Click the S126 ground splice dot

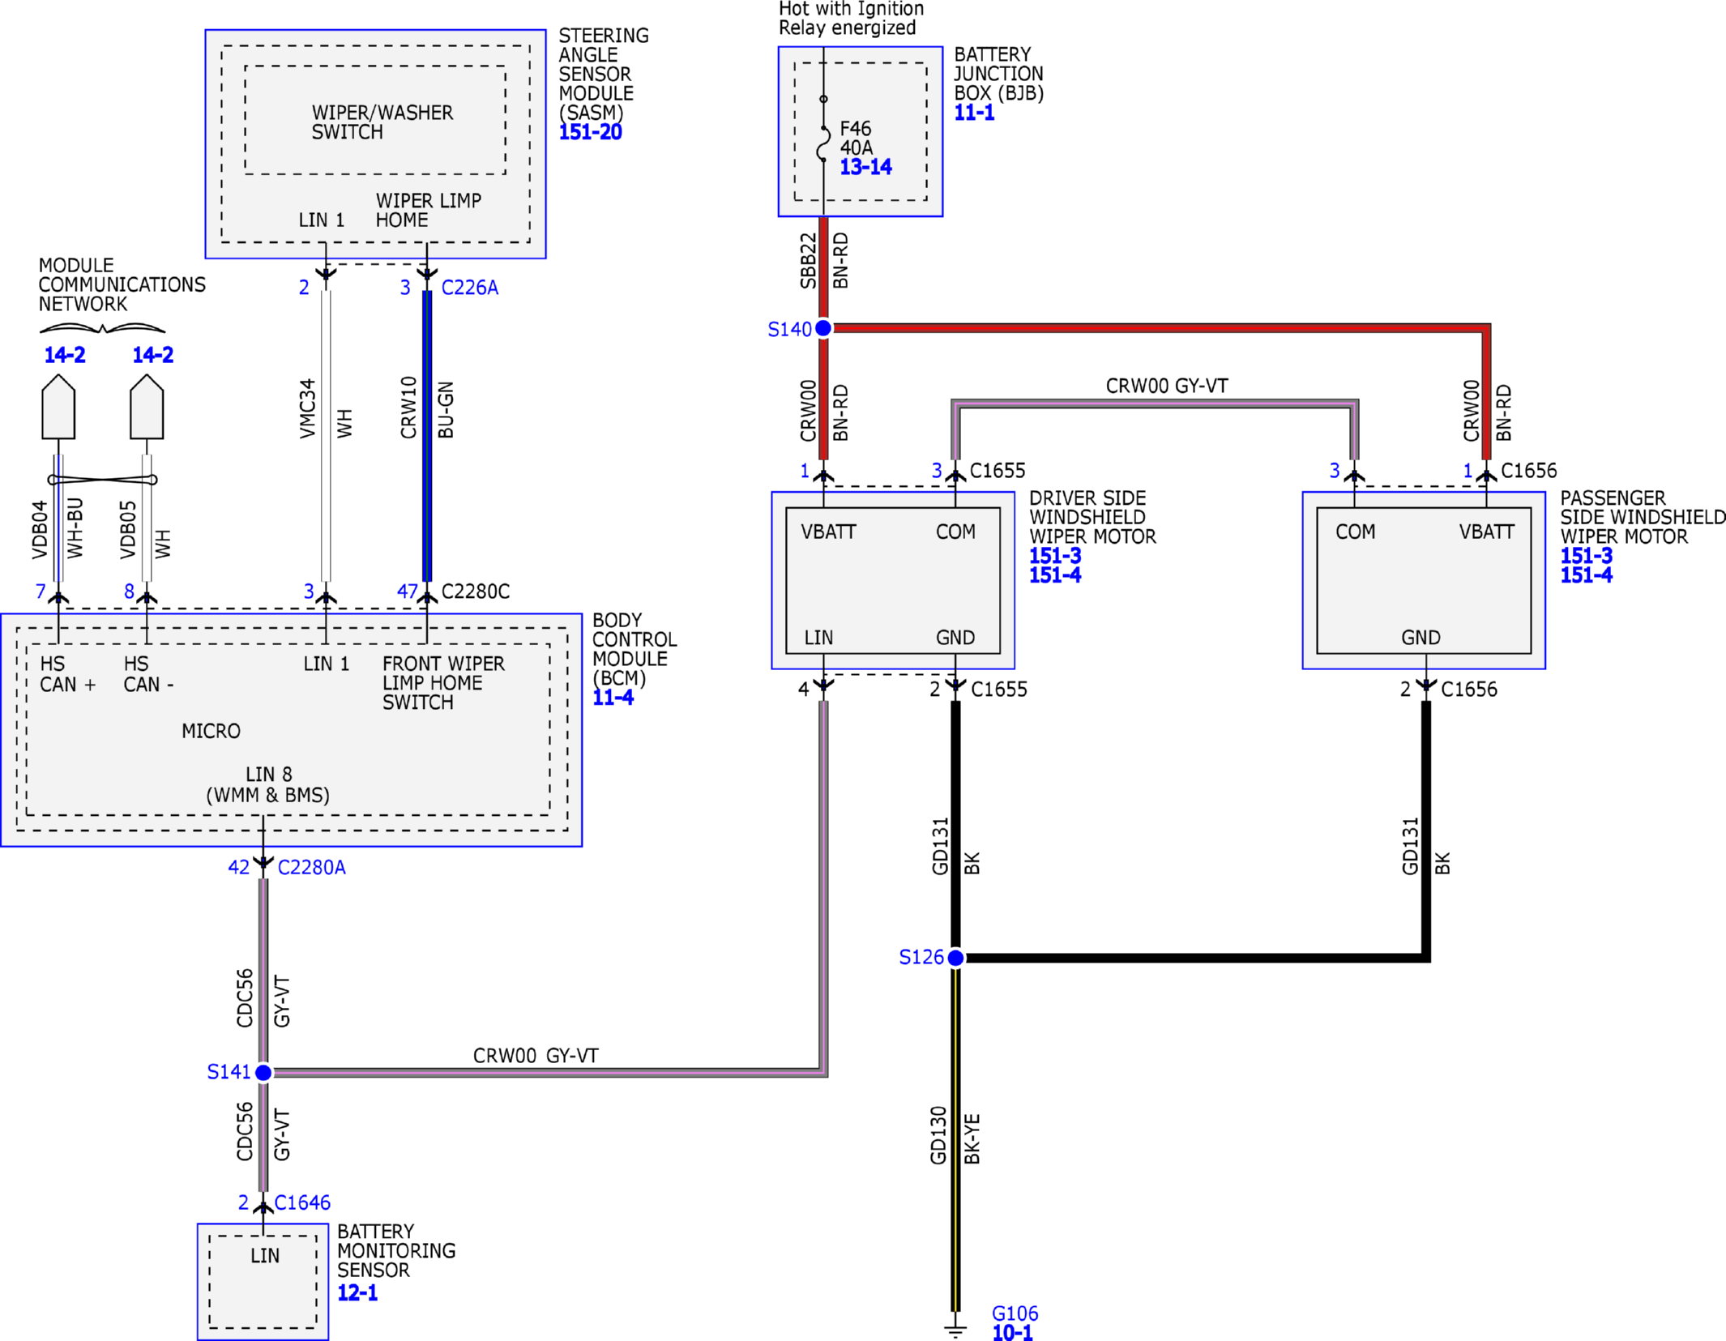pyautogui.click(x=956, y=958)
